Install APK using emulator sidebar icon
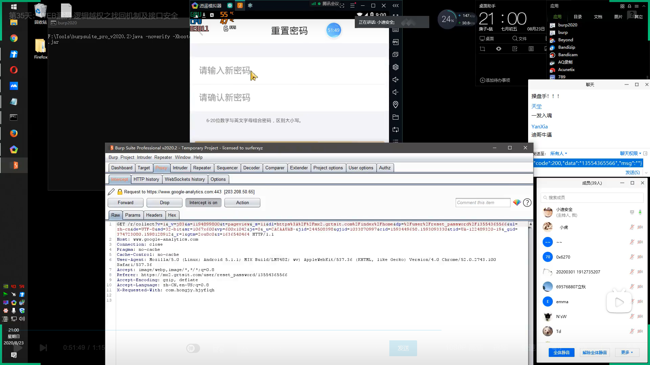This screenshot has height=365, width=650. click(395, 42)
